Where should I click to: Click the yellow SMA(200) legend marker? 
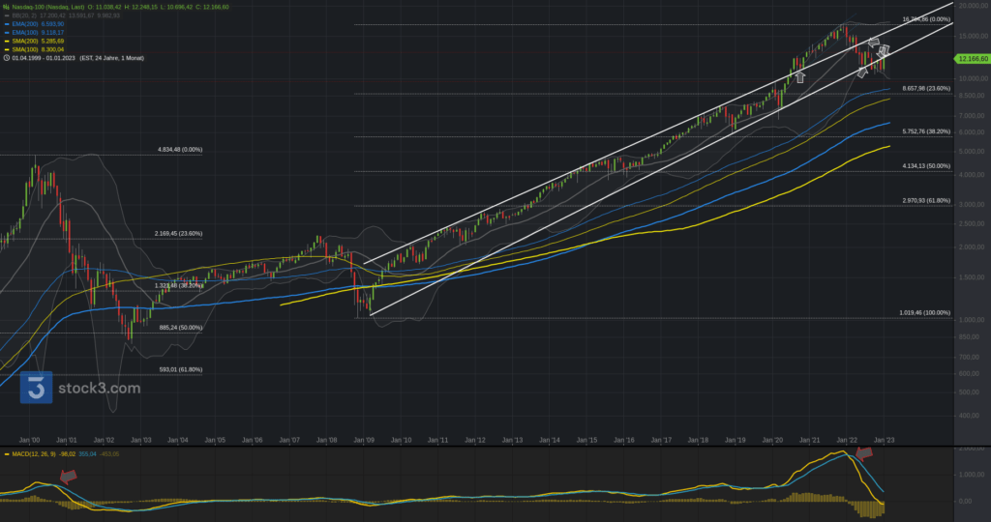7,41
